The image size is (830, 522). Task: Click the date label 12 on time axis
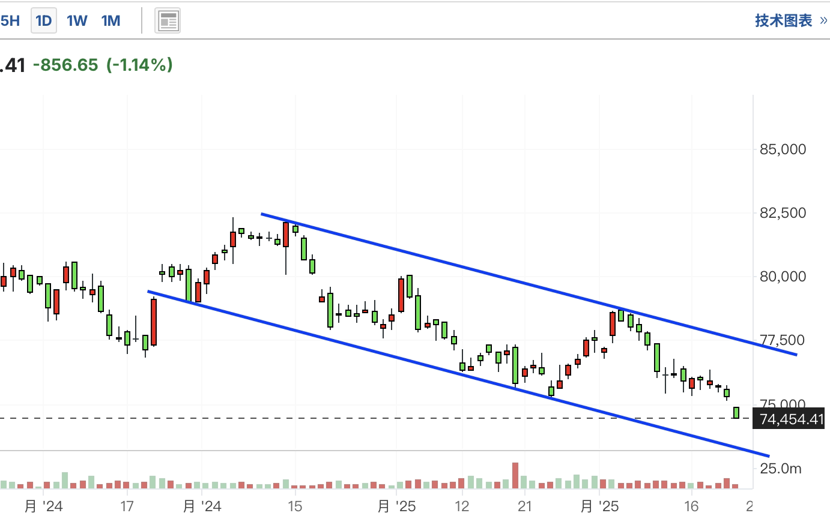click(x=462, y=506)
